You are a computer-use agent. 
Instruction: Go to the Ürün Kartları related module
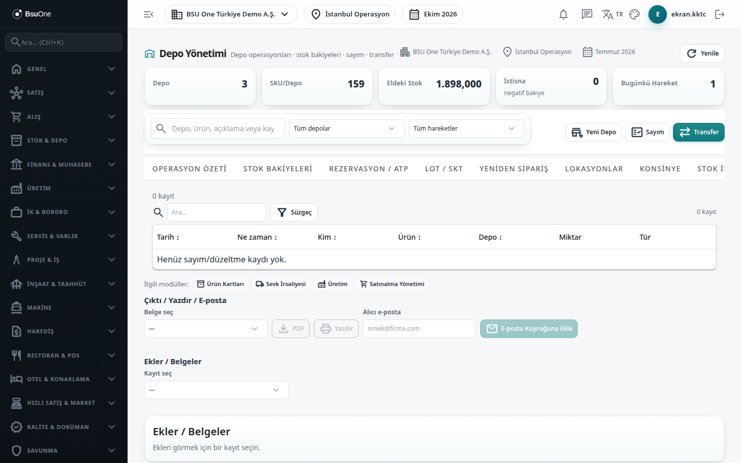click(220, 284)
